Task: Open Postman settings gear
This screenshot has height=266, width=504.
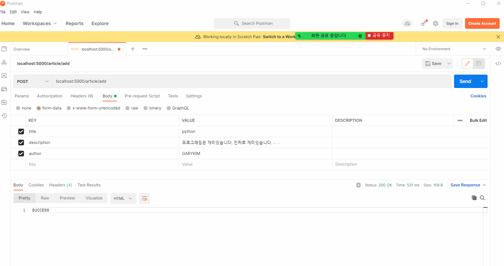Action: (x=435, y=23)
